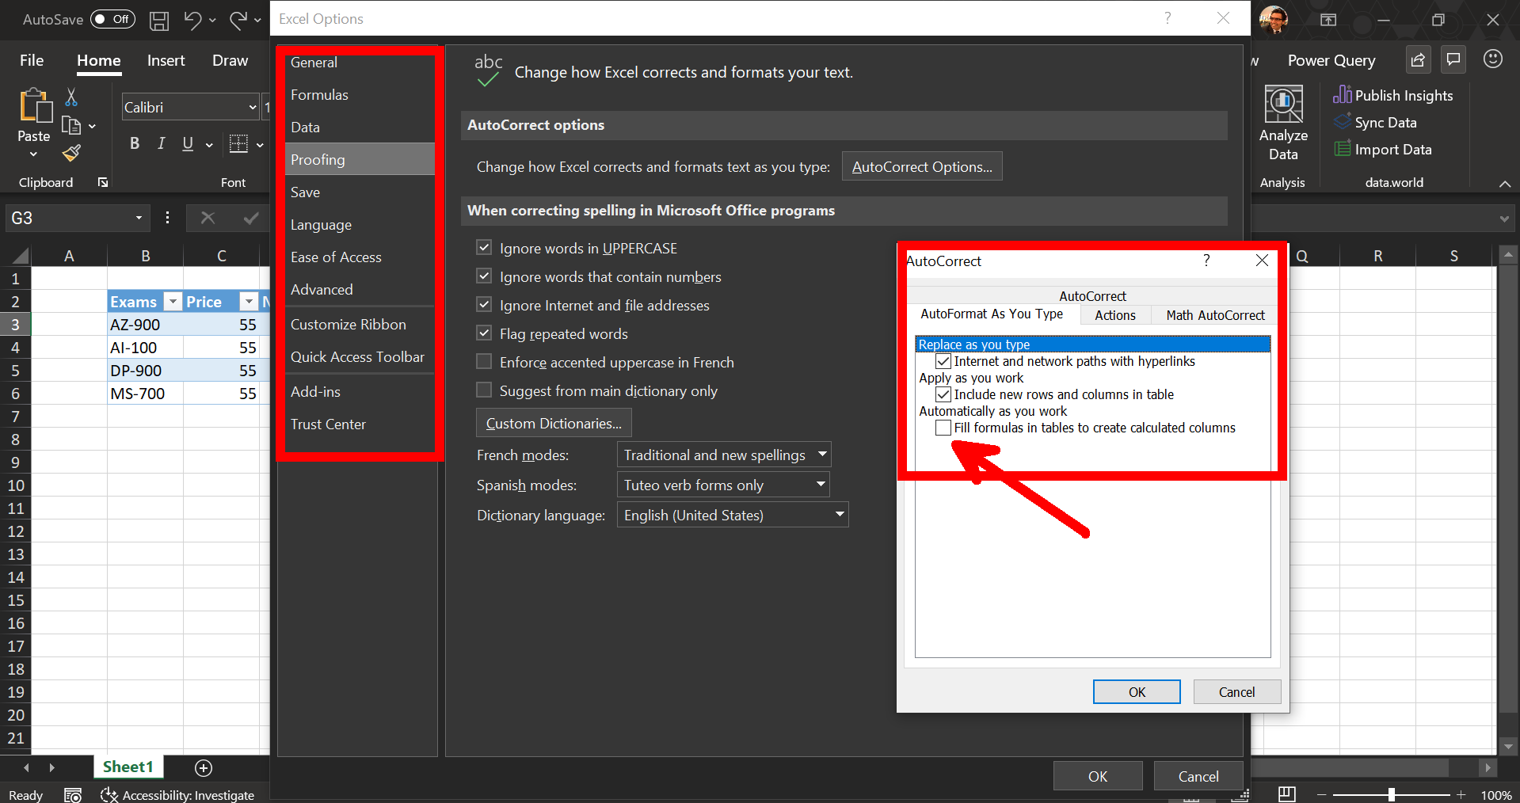This screenshot has width=1520, height=803.
Task: Click the feedback smiley icon
Action: tap(1492, 59)
